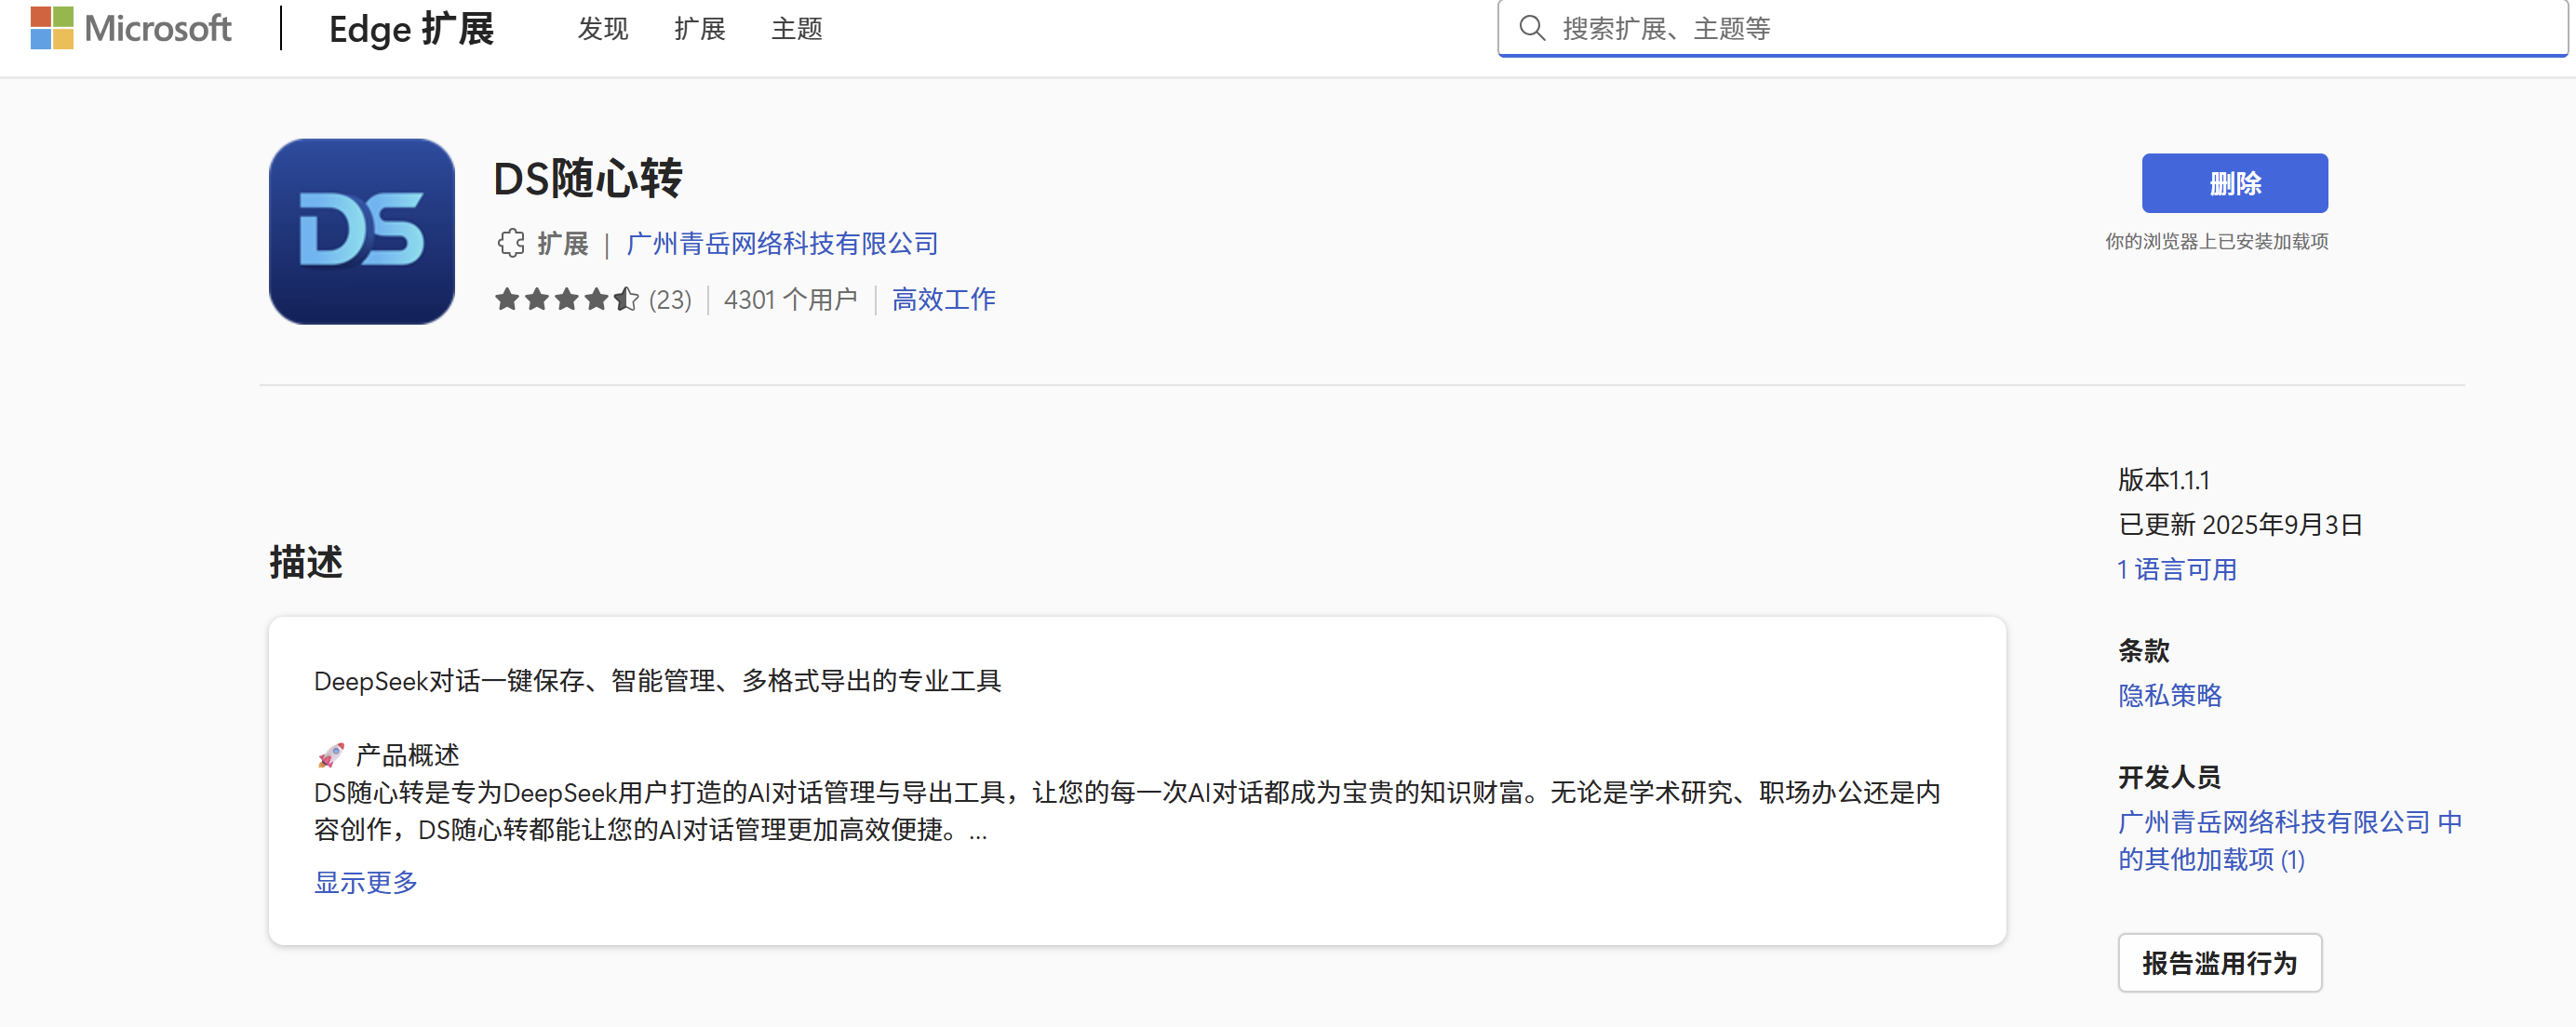Click the DS extension app icon

click(x=361, y=231)
